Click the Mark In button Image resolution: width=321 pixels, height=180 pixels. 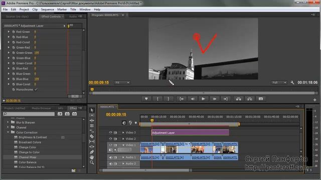click(x=157, y=99)
